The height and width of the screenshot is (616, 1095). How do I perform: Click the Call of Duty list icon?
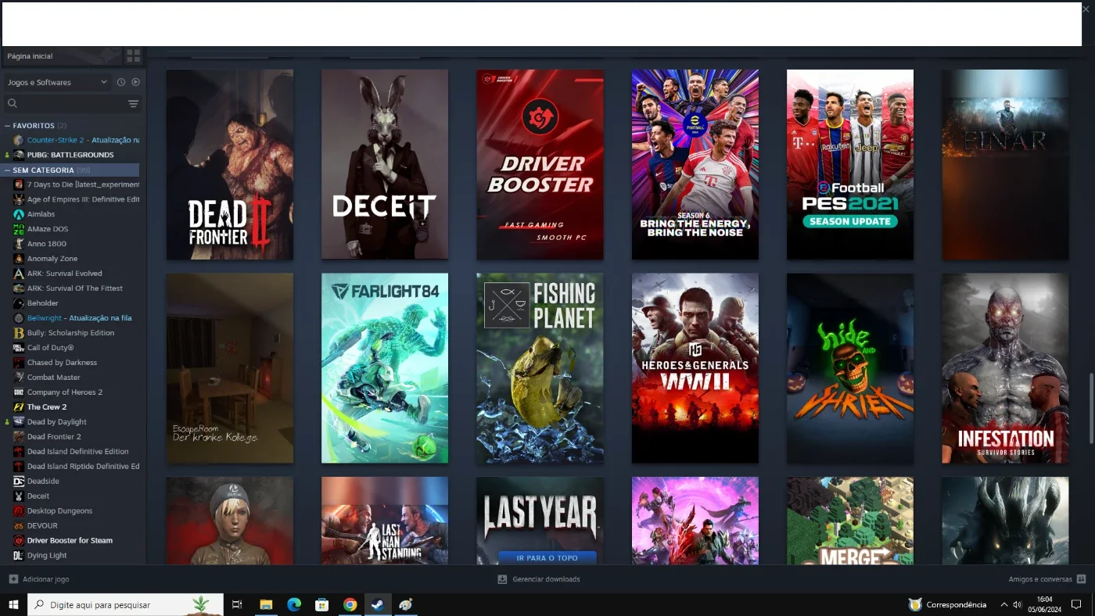19,348
